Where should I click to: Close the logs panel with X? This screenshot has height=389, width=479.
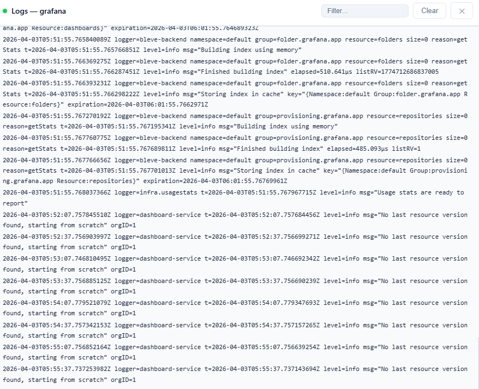pyautogui.click(x=462, y=11)
